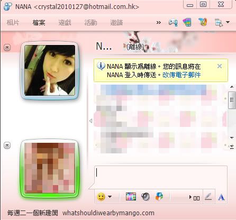Open the emoticon smiley picker

pos(101,197)
